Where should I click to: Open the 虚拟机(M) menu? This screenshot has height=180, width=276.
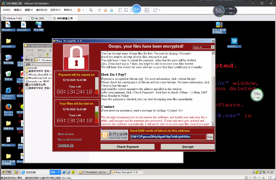pyautogui.click(x=42, y=10)
